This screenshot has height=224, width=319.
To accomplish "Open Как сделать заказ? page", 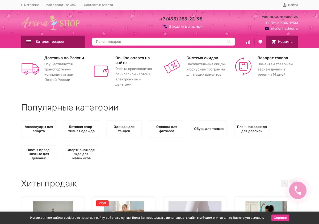I will [61, 5].
